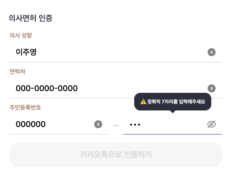The width and height of the screenshot is (247, 180).
Task: Focus the 의사 성함 input field
Action: point(113,52)
